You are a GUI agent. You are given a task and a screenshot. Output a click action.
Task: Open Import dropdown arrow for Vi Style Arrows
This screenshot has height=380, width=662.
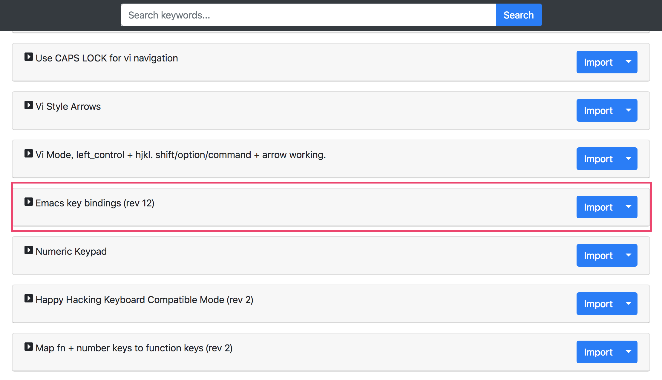click(629, 110)
